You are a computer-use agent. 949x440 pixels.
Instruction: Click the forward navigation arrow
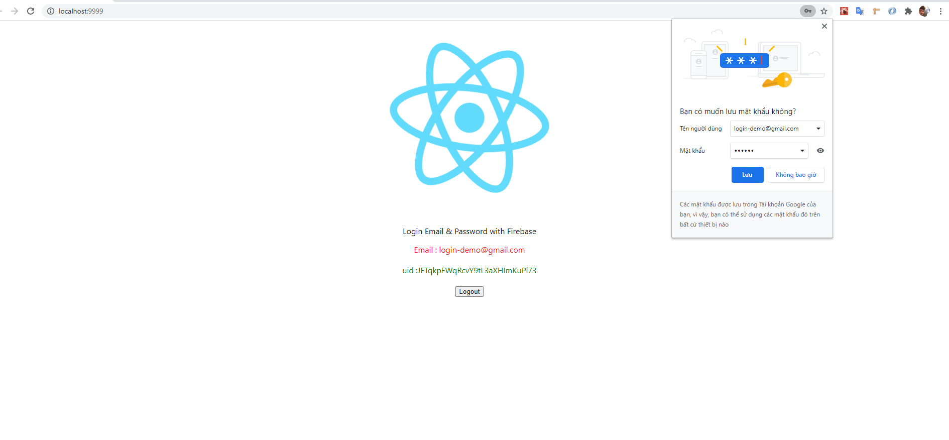click(x=15, y=11)
